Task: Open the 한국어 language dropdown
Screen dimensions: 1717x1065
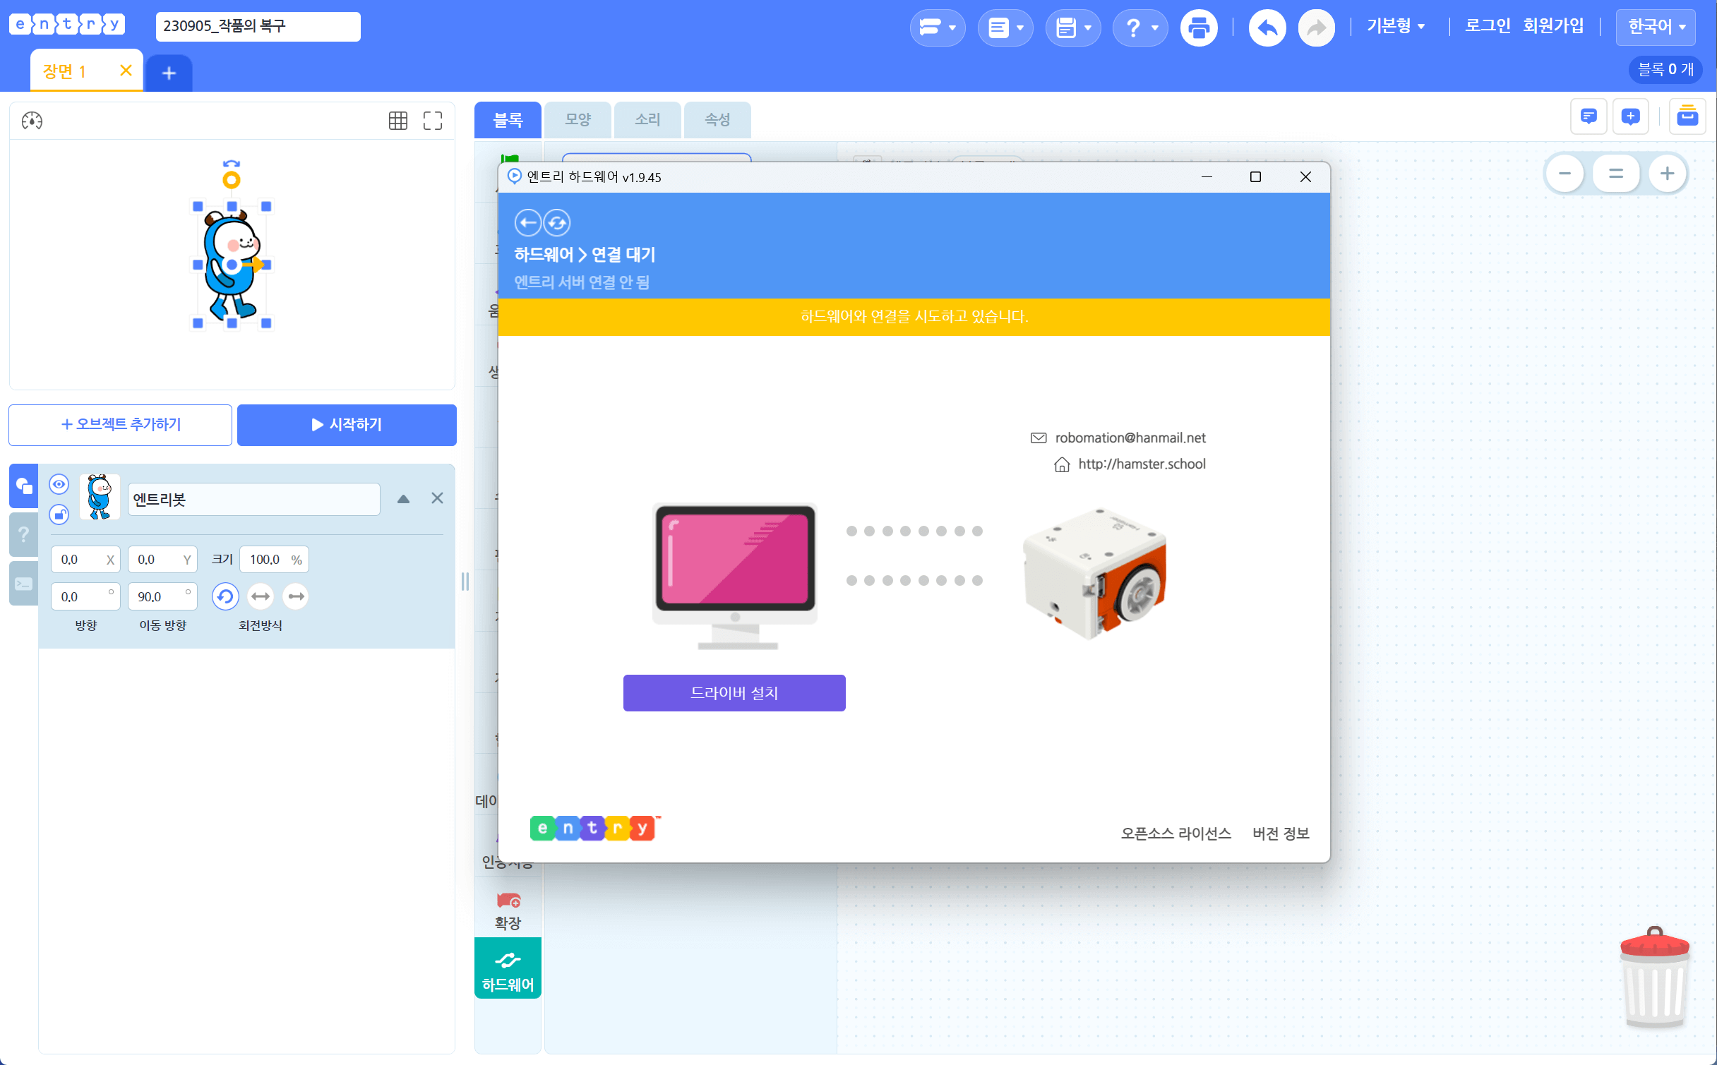Action: click(1656, 28)
